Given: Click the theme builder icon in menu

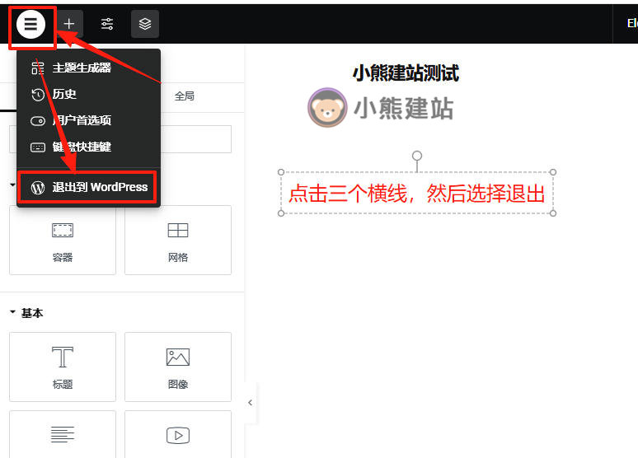Looking at the screenshot, I should tap(38, 68).
